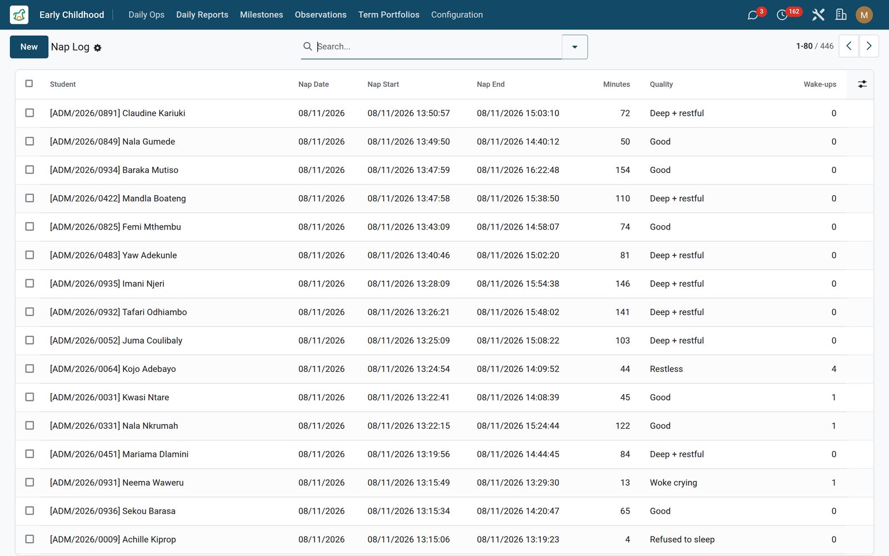Viewport: 889px width, 556px height.
Task: Click the 1-80 record range pager
Action: point(804,46)
